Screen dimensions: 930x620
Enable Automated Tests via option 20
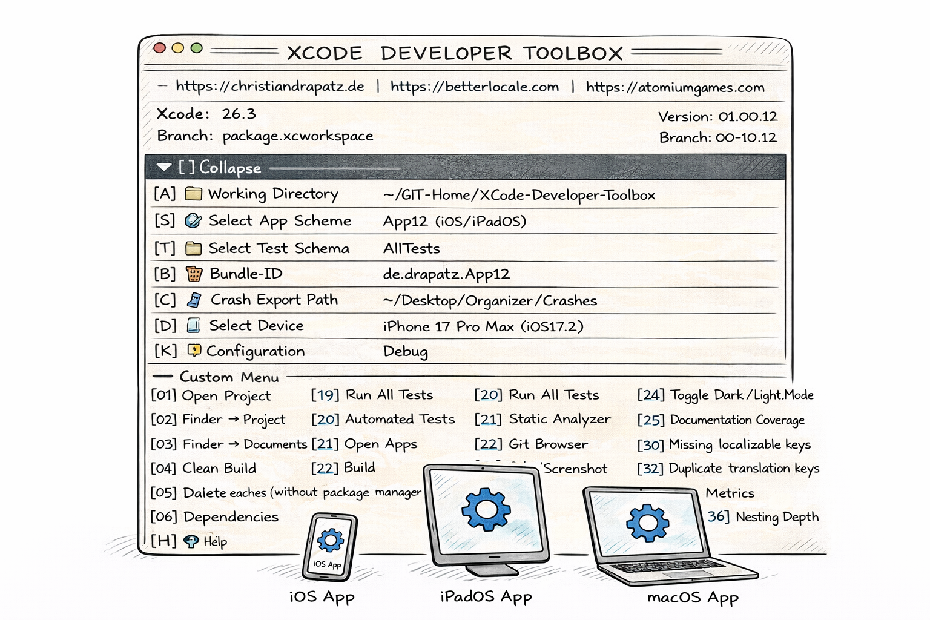[x=384, y=419]
